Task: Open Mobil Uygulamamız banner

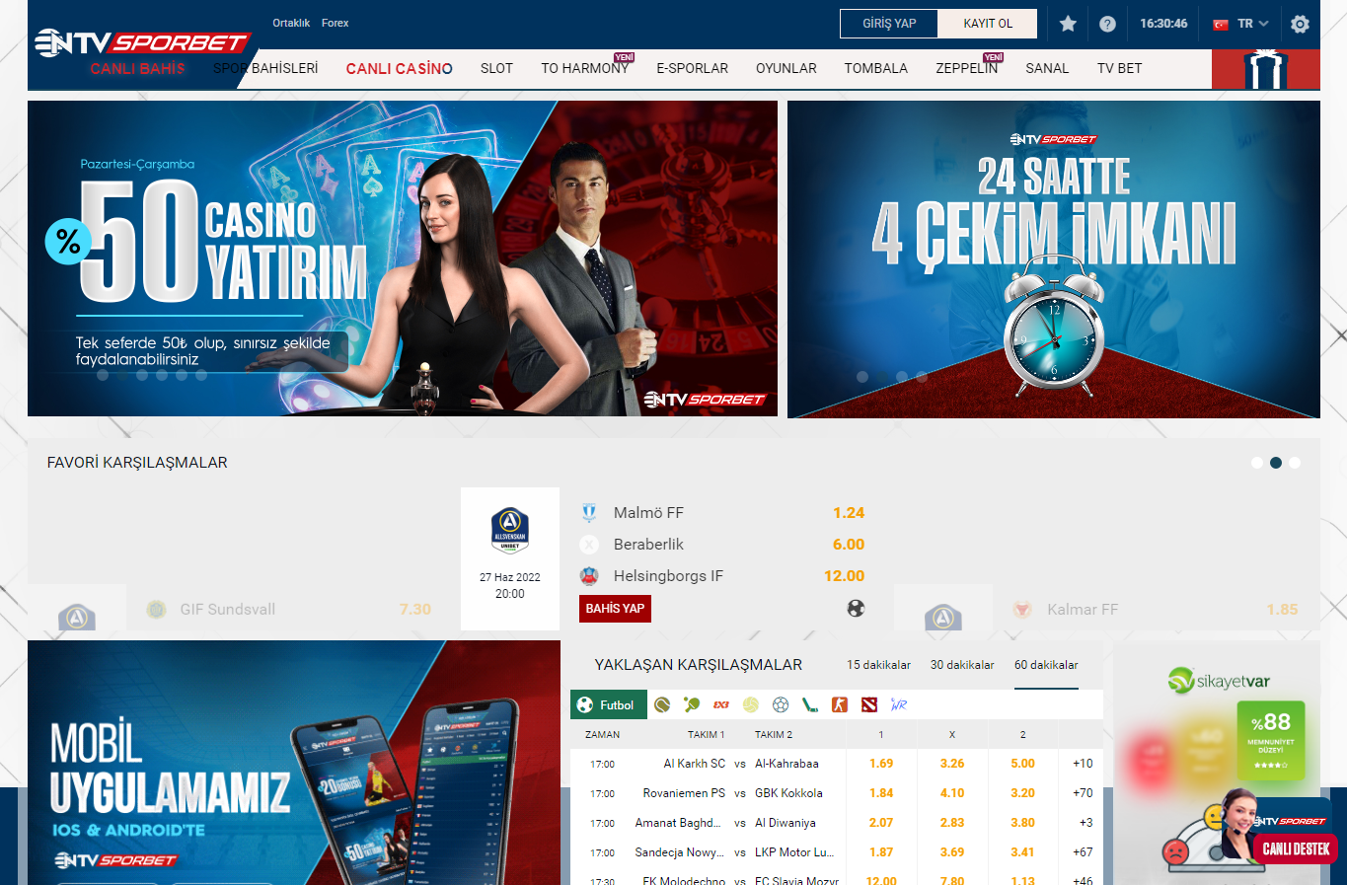Action: click(294, 763)
